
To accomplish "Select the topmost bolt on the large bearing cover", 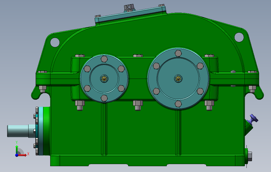I will coord(178,53).
